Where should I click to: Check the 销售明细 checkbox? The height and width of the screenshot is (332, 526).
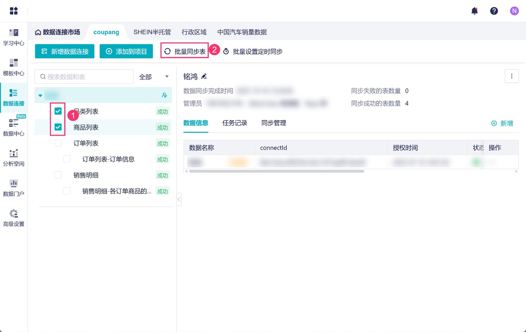(58, 175)
